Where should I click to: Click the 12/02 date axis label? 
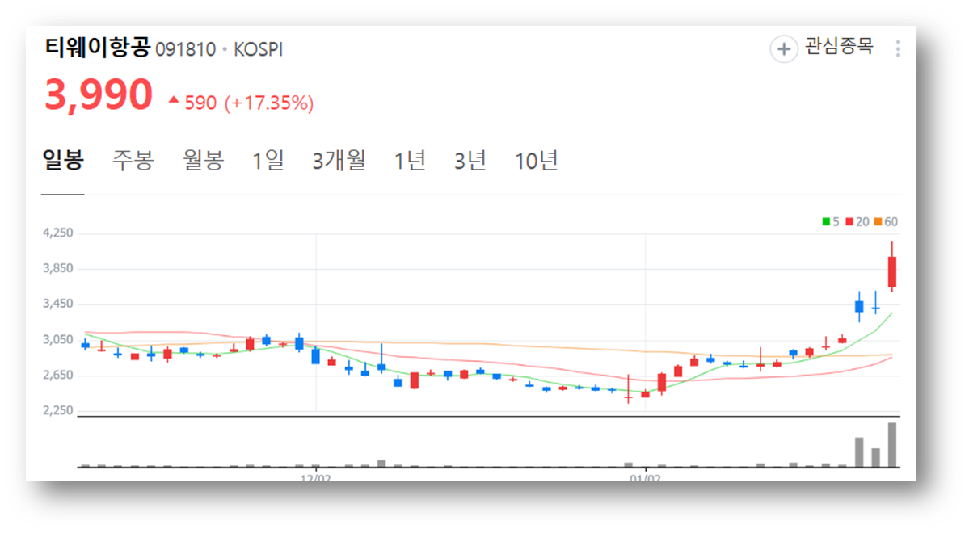[x=316, y=477]
